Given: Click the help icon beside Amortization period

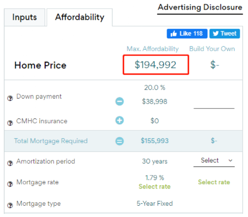Looking at the screenshot, I should (10, 163).
